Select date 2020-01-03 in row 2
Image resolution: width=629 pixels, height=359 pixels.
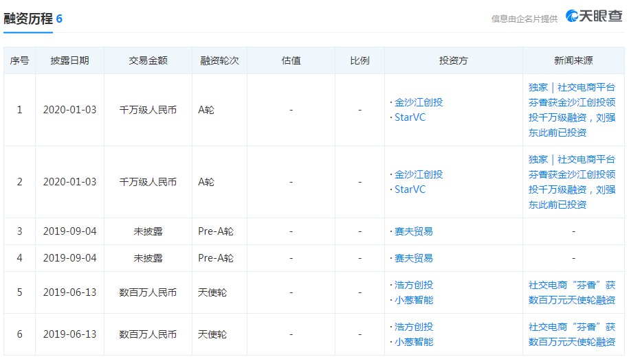click(x=70, y=182)
